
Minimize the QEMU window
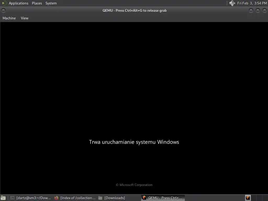click(251, 10)
